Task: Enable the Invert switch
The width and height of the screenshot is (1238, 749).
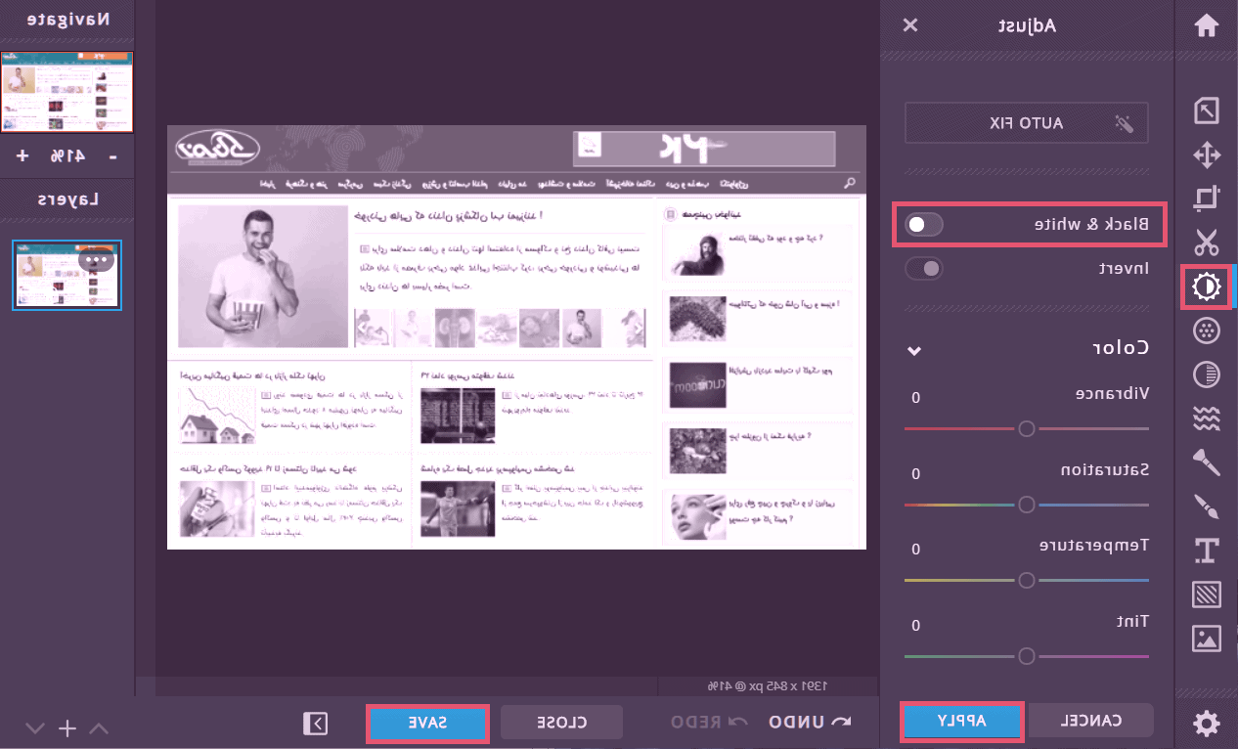Action: (x=923, y=268)
